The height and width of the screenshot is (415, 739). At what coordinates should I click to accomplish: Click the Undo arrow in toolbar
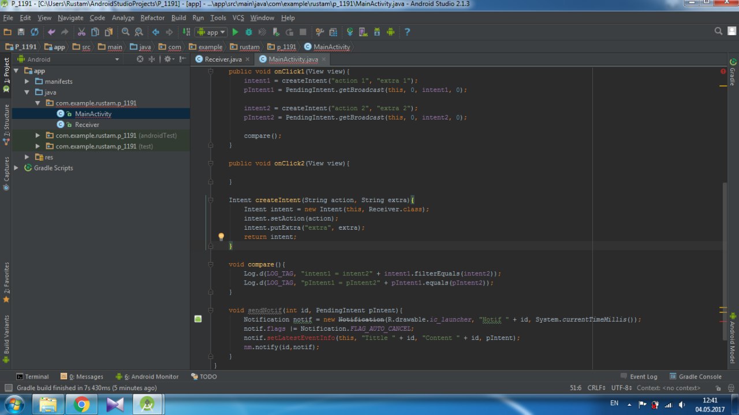coord(51,32)
